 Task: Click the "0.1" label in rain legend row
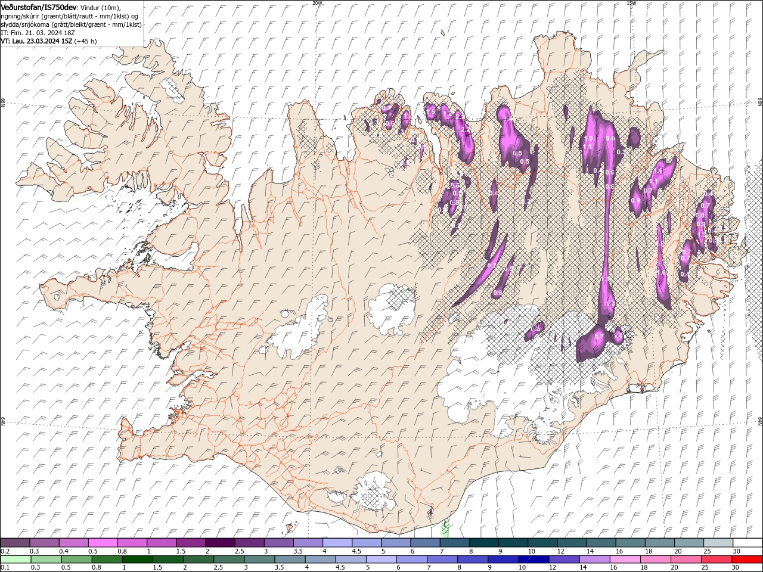pos(4,567)
